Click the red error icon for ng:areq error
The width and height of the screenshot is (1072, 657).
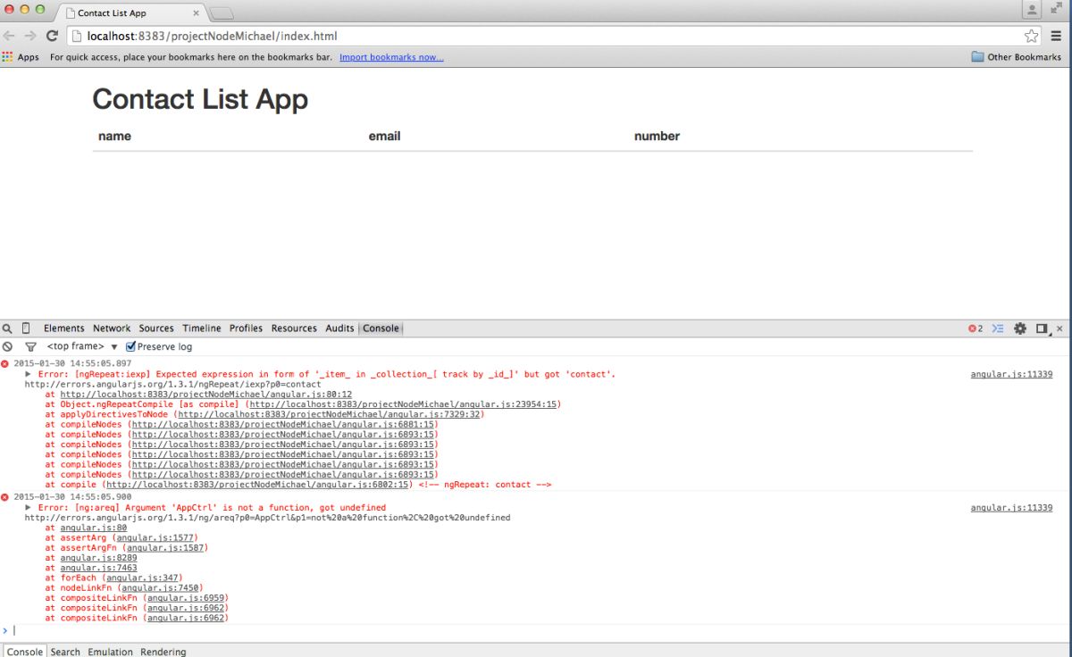coord(5,496)
